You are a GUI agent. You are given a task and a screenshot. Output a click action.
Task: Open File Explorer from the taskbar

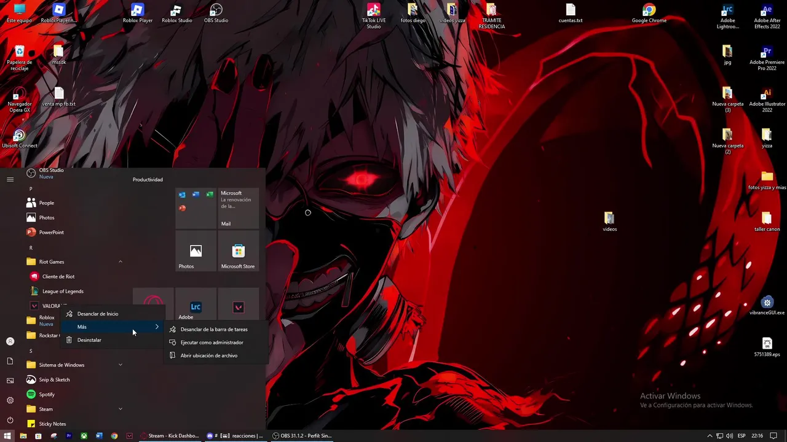pos(23,436)
